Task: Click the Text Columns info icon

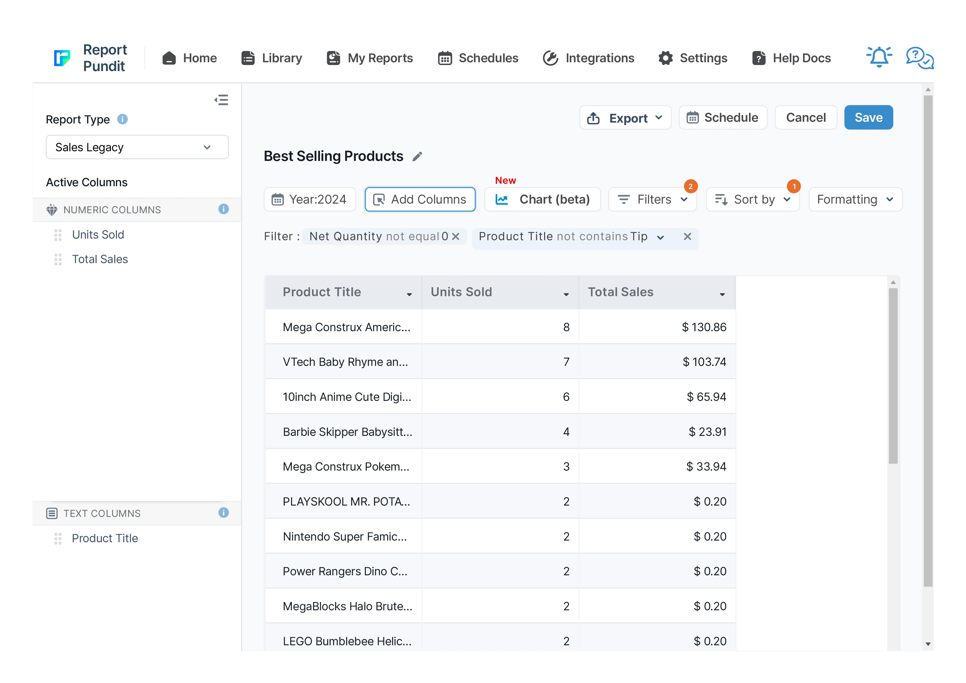Action: [223, 512]
